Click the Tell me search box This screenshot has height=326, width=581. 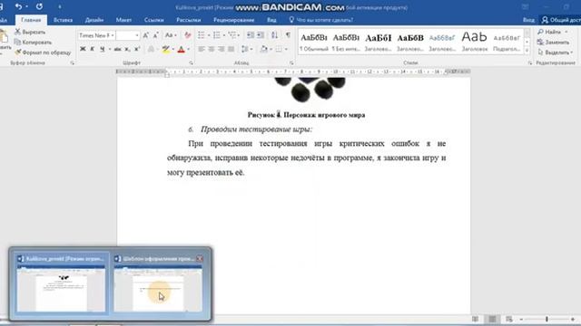[320, 20]
